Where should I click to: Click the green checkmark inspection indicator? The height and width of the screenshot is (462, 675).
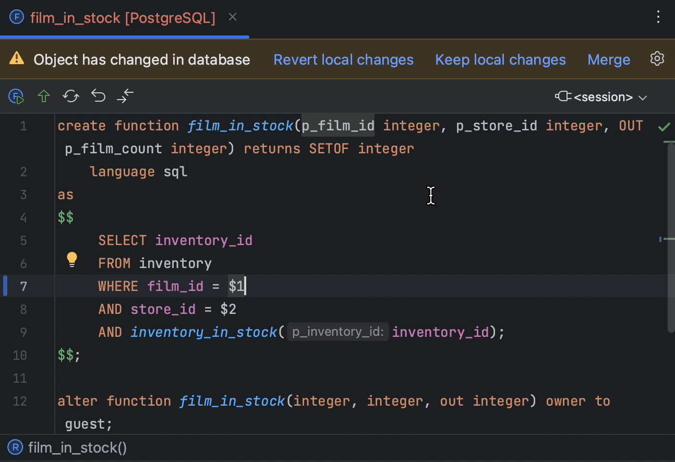664,127
